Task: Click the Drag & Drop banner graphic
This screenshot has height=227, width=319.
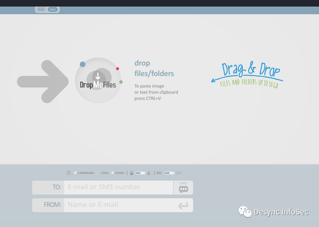Action: [x=247, y=75]
